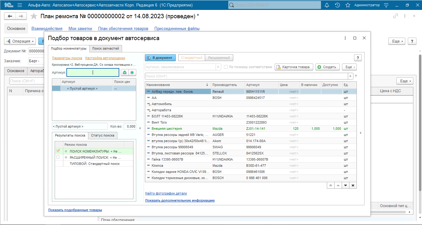Open the Результаты поиска tab

tap(70, 135)
